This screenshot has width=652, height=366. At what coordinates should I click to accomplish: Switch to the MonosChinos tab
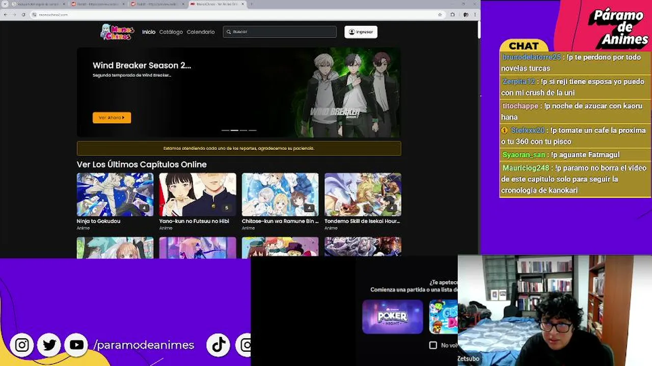(218, 4)
